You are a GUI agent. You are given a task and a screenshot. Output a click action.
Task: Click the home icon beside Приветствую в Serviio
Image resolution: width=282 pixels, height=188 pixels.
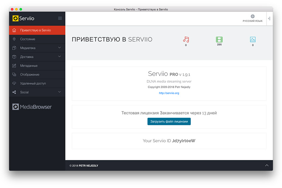pyautogui.click(x=14, y=30)
